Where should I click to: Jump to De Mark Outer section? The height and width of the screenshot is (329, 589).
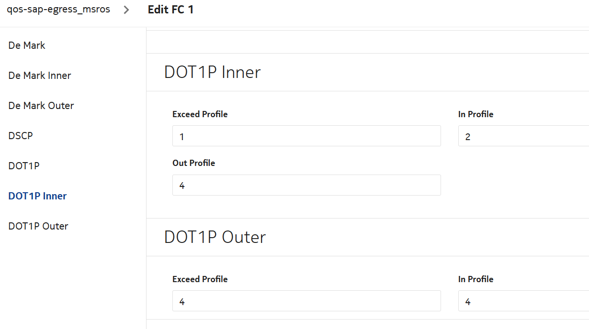click(x=41, y=106)
